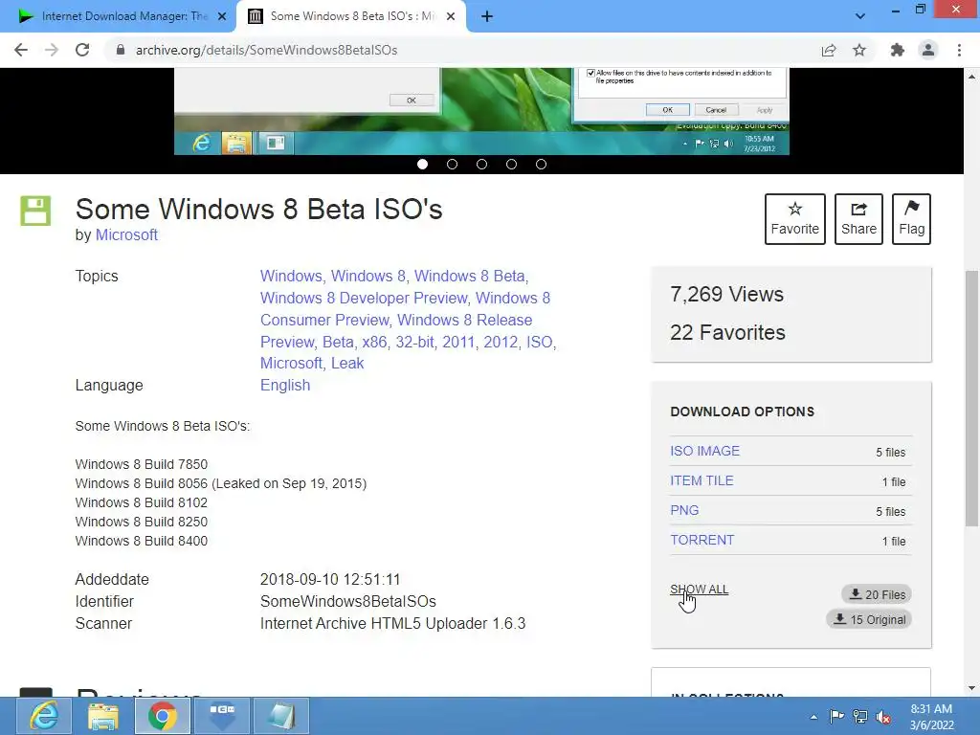Select the third carousel dot
Viewport: 980px width, 735px height.
482,165
